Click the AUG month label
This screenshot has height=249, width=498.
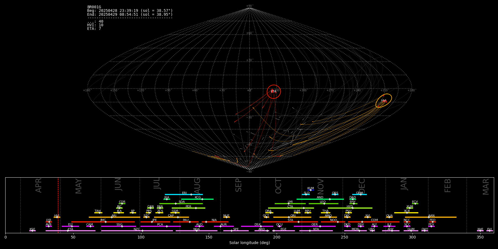[197, 186]
